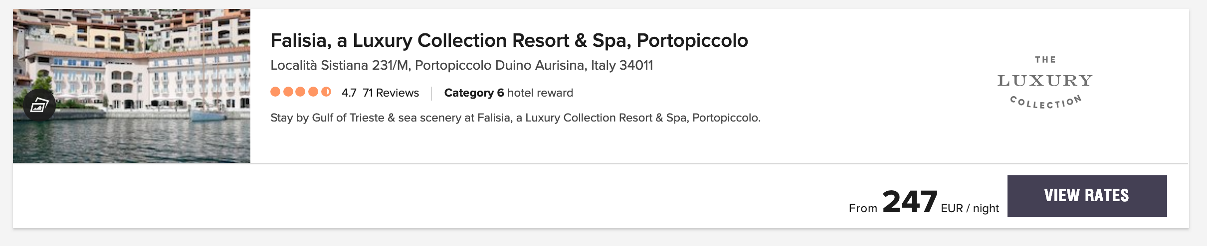Click the 247 price amount
This screenshot has height=246, width=1207.
click(x=910, y=202)
